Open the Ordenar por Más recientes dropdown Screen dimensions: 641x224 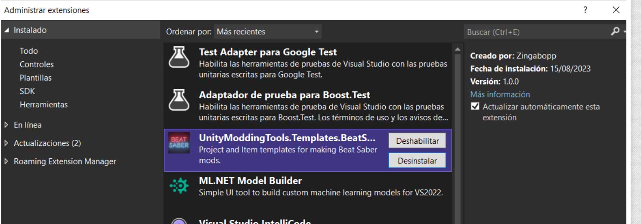pyautogui.click(x=267, y=31)
